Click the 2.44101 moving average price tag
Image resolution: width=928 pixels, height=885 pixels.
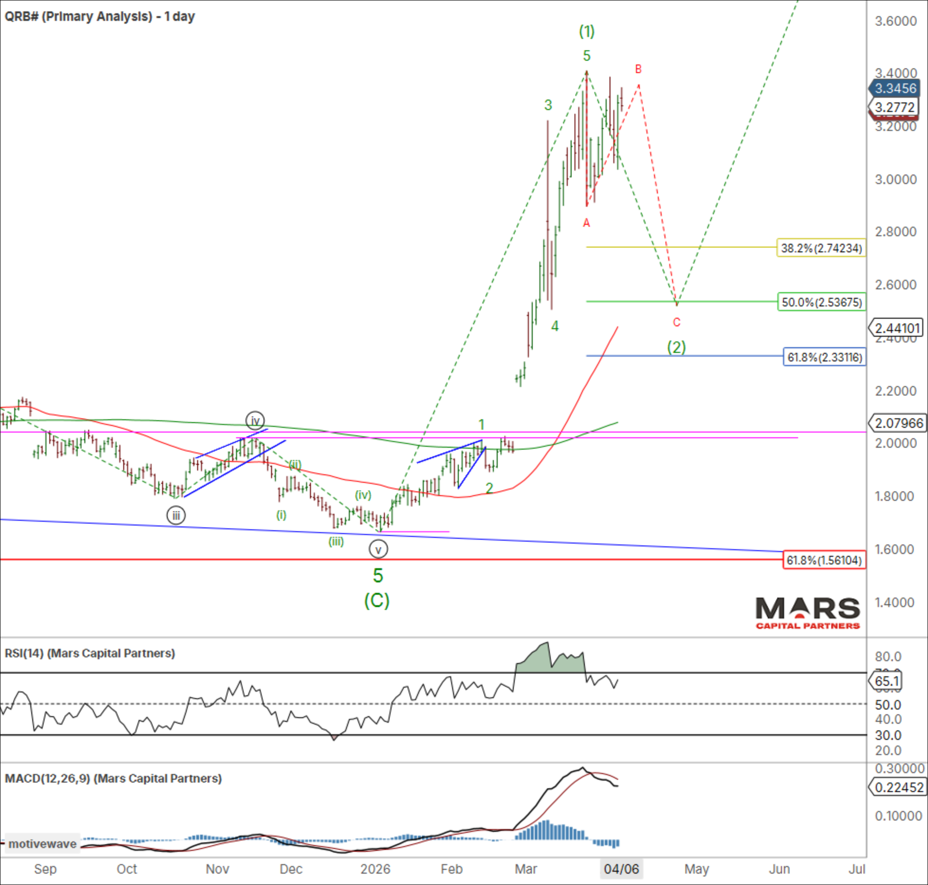tap(896, 328)
